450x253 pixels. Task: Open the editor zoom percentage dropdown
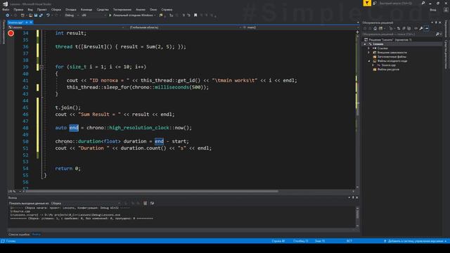pos(20,191)
